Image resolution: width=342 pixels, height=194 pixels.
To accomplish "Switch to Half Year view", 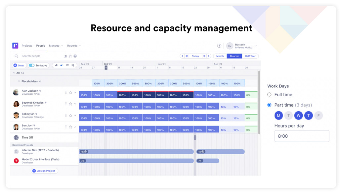I will point(250,56).
